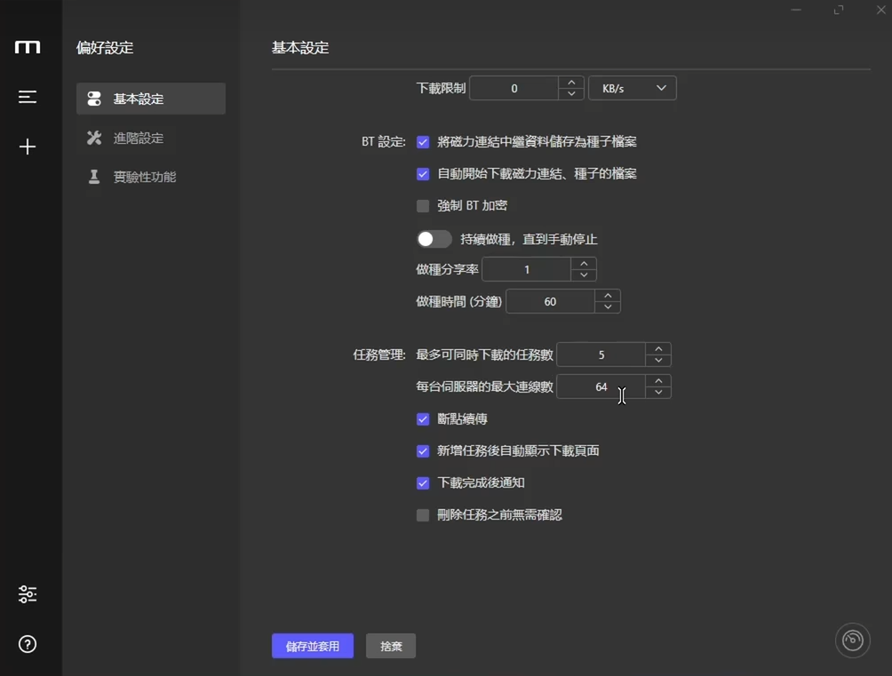
Task: Open the KB/s unit dropdown
Action: point(633,88)
